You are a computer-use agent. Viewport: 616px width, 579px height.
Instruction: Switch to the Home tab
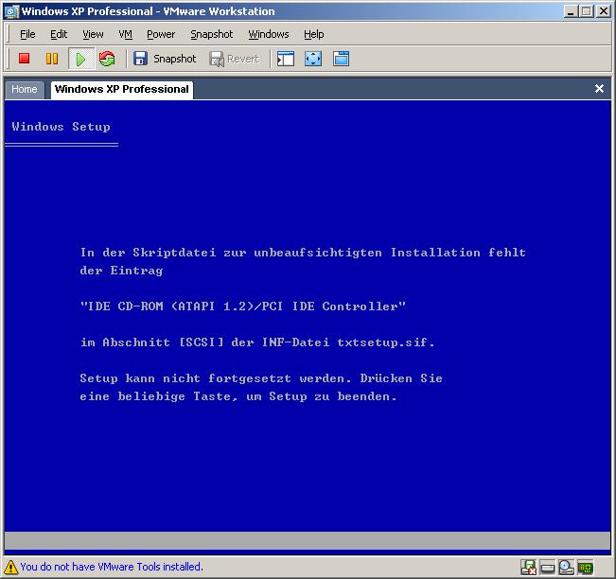click(25, 89)
